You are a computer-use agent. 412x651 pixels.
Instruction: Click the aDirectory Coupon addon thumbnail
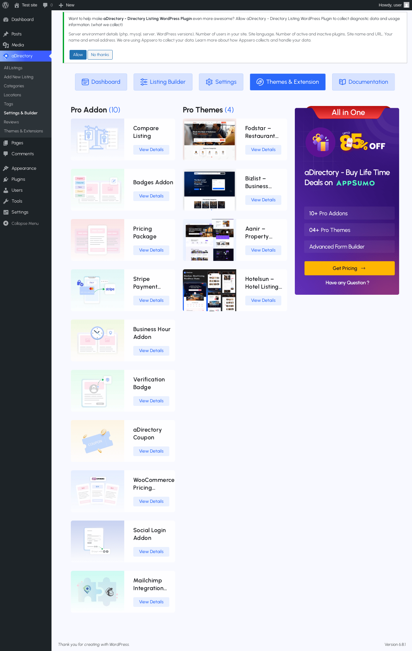point(98,441)
